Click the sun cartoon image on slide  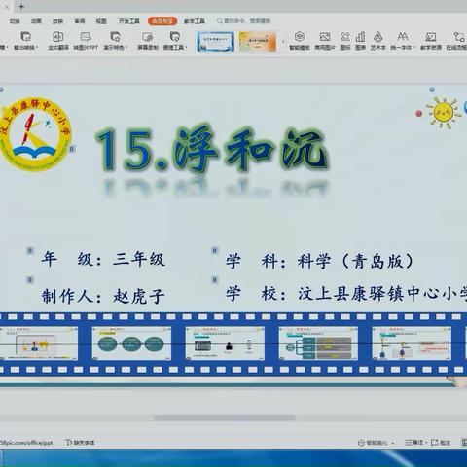click(444, 112)
